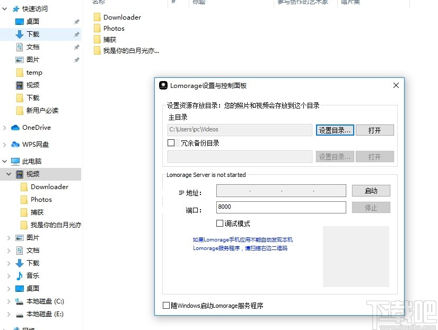Click the 启动 button to start the server
The height and width of the screenshot is (330, 438).
371,190
